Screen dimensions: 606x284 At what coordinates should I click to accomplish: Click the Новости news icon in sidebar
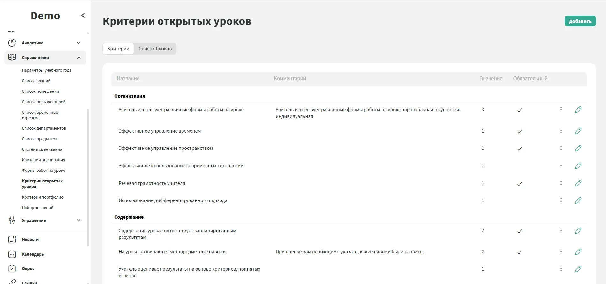pos(12,239)
